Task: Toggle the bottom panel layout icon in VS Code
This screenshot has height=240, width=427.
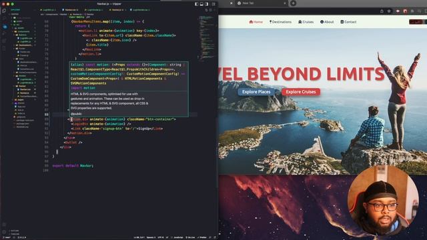Action: 201,4
